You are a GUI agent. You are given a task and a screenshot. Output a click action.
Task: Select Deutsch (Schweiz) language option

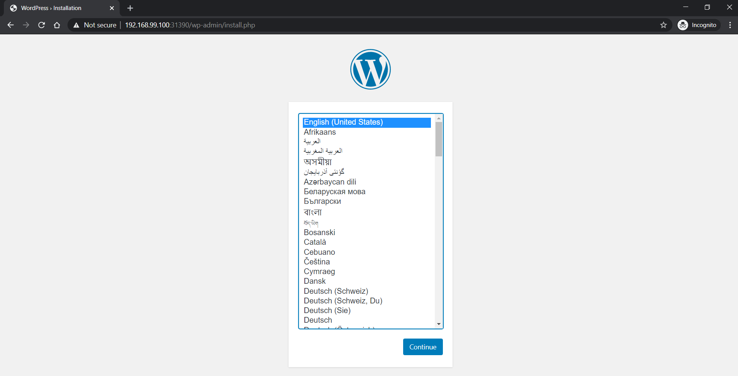coord(367,291)
